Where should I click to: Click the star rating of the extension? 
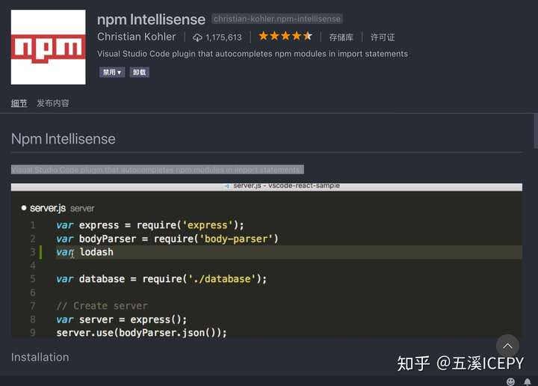point(285,36)
